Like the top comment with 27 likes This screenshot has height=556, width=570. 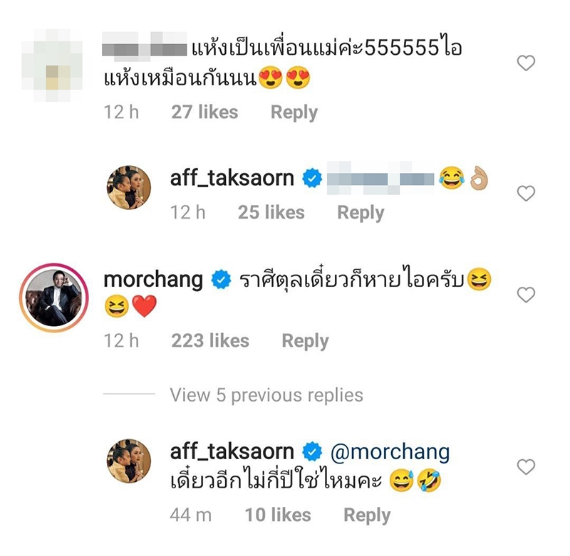(526, 63)
